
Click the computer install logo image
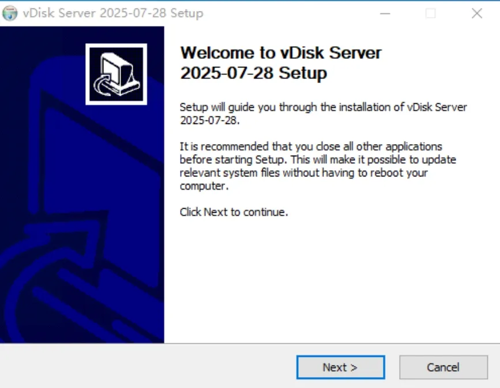coord(116,74)
